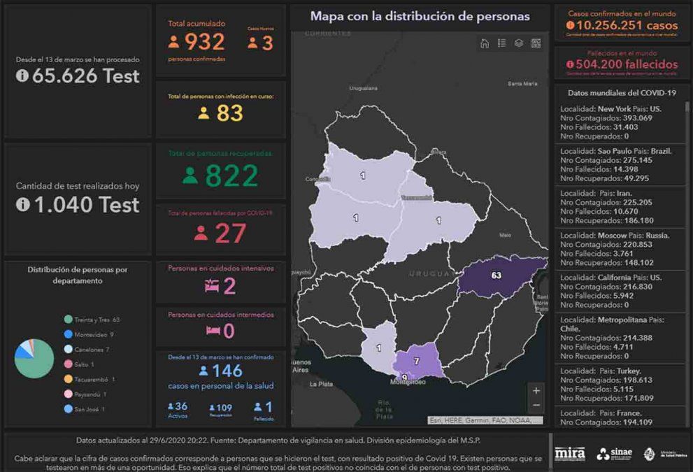Click info icon beside 1.040 Test
The height and width of the screenshot is (472, 693).
pyautogui.click(x=22, y=204)
